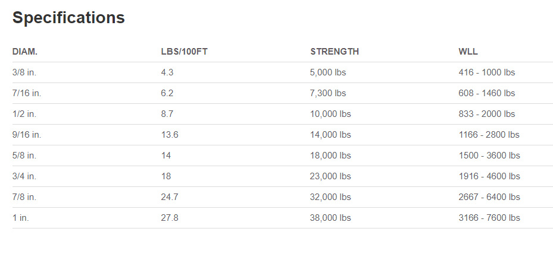Click the 3/4 in. diameter cell
The width and height of the screenshot is (553, 257).
[x=24, y=176]
